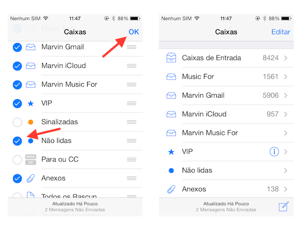Click blue unread dot in right screen
Screen dimensions: 306x227
point(171,171)
